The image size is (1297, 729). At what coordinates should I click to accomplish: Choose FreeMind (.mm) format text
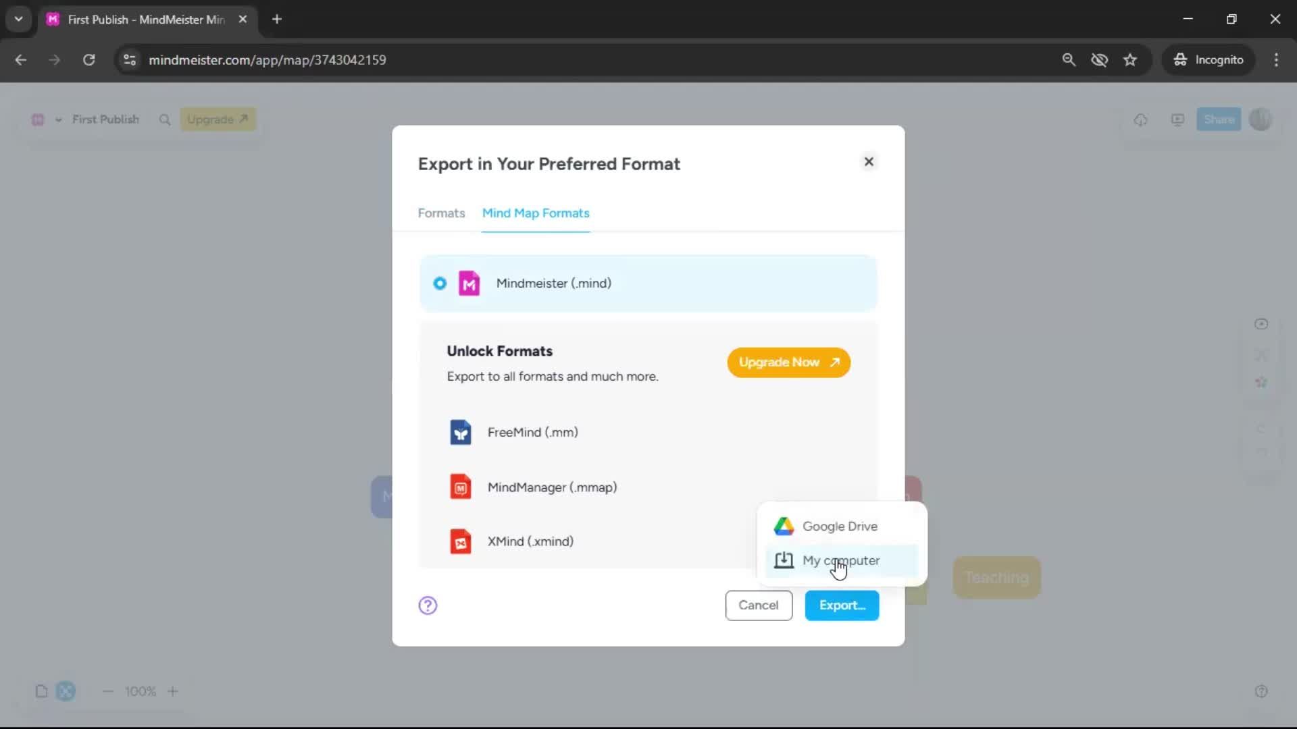532,432
